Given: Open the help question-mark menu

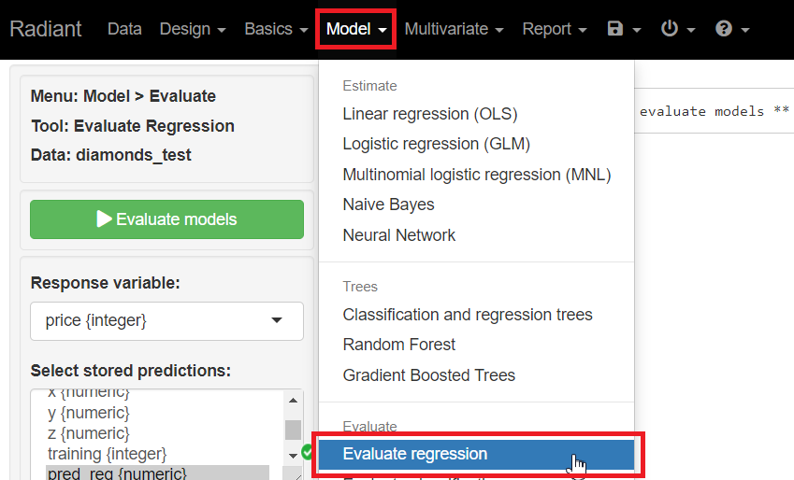Looking at the screenshot, I should [731, 29].
